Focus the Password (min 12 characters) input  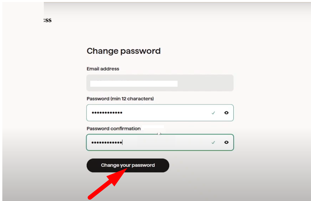point(160,113)
